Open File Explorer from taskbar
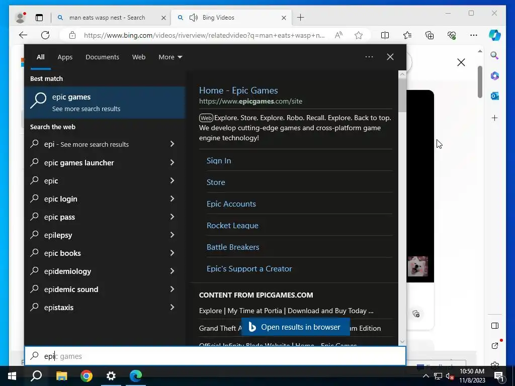This screenshot has width=515, height=386. tap(61, 376)
